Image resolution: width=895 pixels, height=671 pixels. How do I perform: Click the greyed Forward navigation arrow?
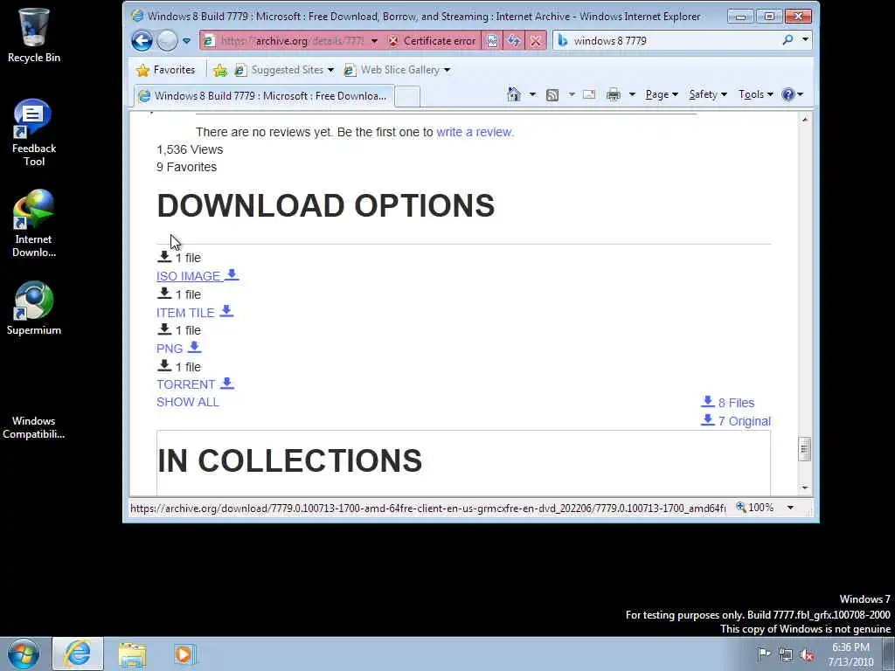click(x=167, y=40)
